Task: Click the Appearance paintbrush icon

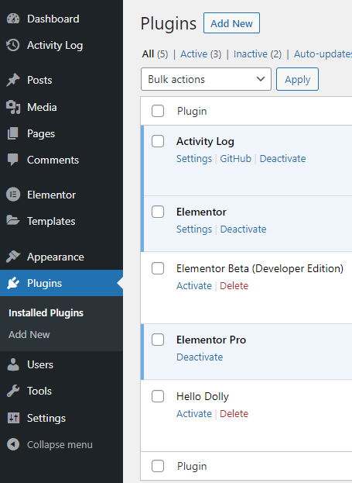Action: 13,257
